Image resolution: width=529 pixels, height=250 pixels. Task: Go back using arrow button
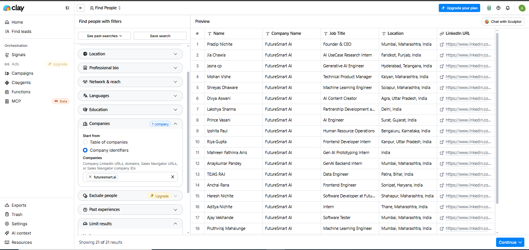pyautogui.click(x=81, y=8)
